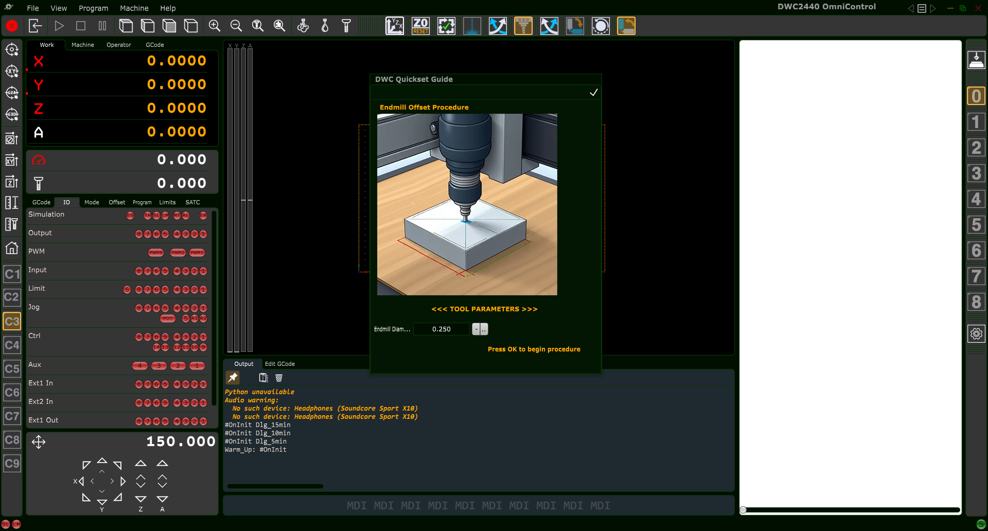
Task: Stop the machine using the stop icon
Action: 80,26
